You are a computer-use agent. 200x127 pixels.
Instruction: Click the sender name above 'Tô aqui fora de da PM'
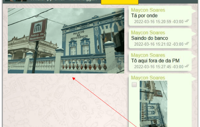(148, 55)
